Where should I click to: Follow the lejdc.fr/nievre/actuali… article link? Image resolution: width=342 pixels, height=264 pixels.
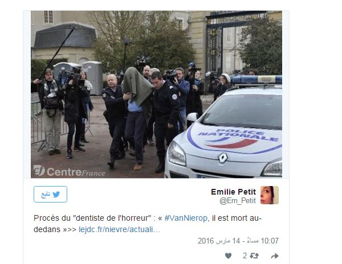point(119,229)
